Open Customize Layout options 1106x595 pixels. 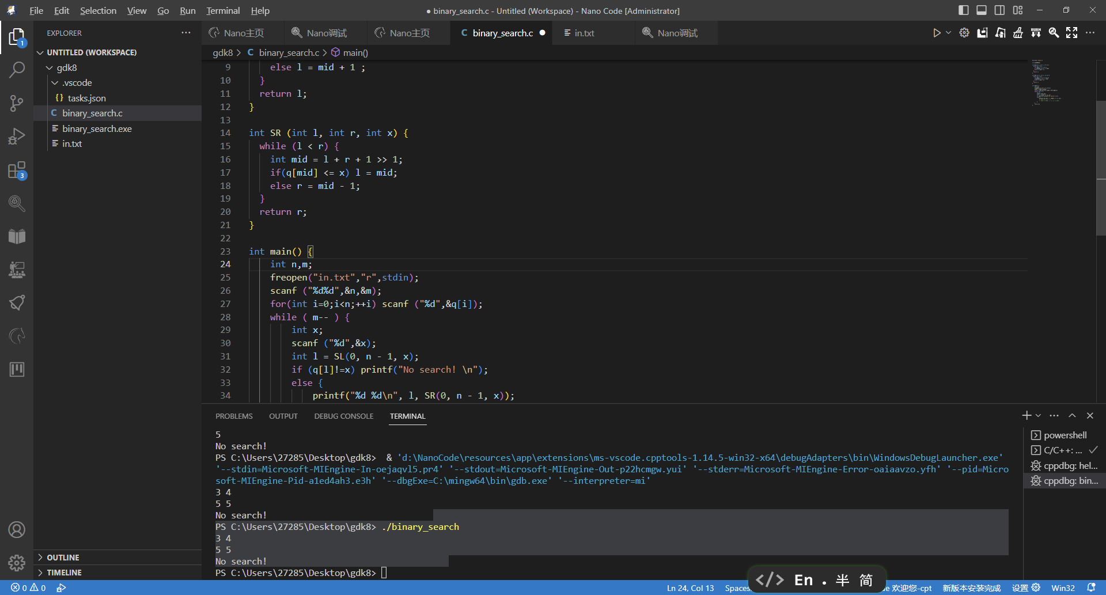pos(1018,10)
